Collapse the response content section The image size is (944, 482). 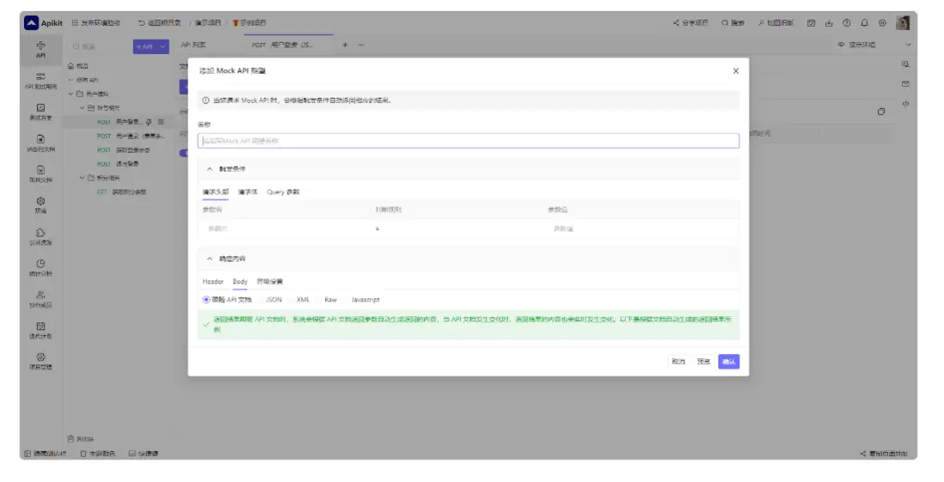[x=210, y=259]
